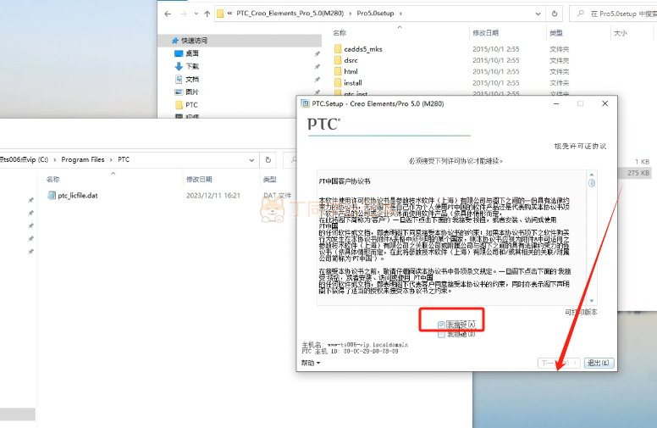Image resolution: width=657 pixels, height=428 pixels.
Task: Select the html folder
Action: pos(351,72)
